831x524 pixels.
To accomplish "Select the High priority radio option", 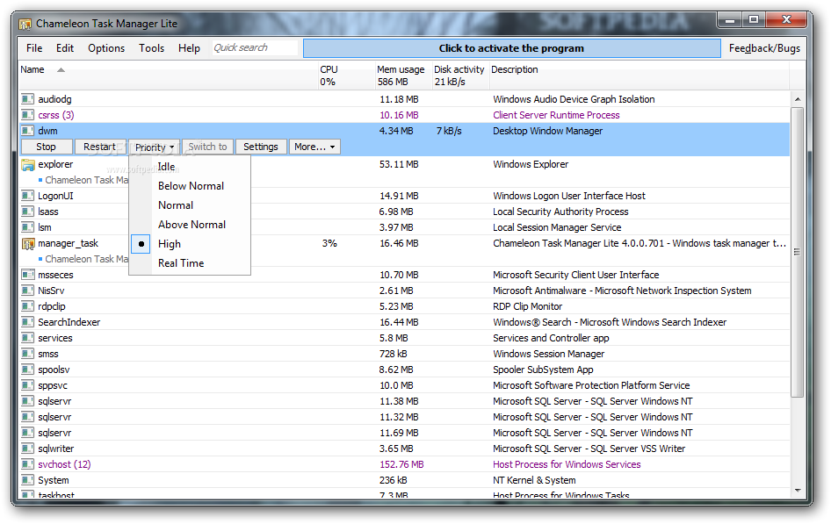I will [x=141, y=244].
